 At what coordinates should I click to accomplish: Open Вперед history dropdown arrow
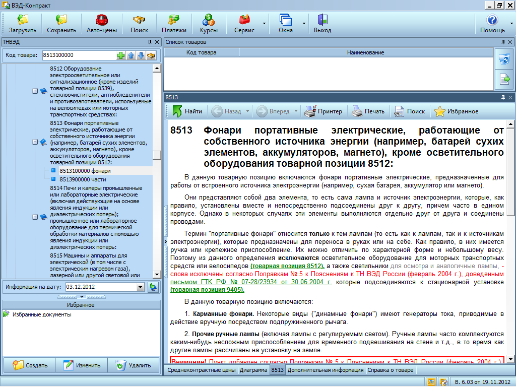click(296, 111)
